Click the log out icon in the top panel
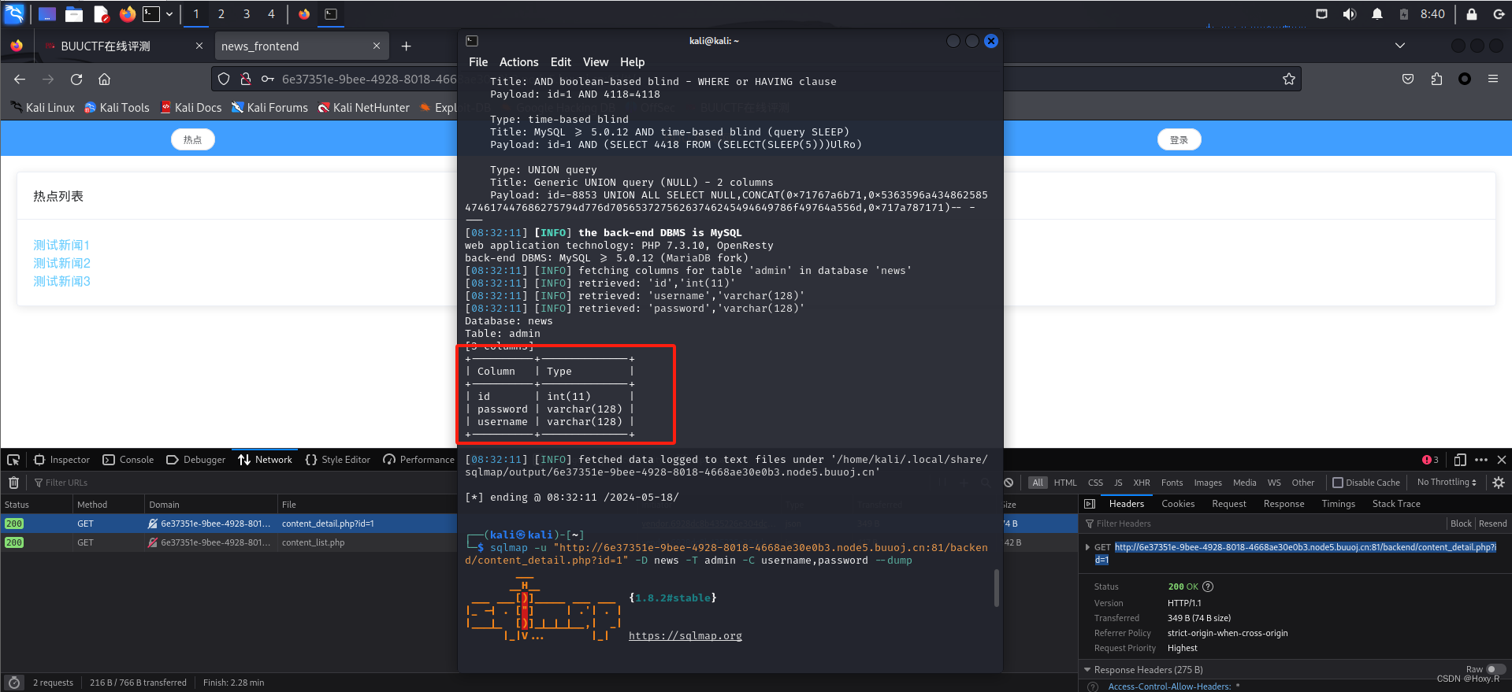The image size is (1512, 692). click(x=1499, y=14)
